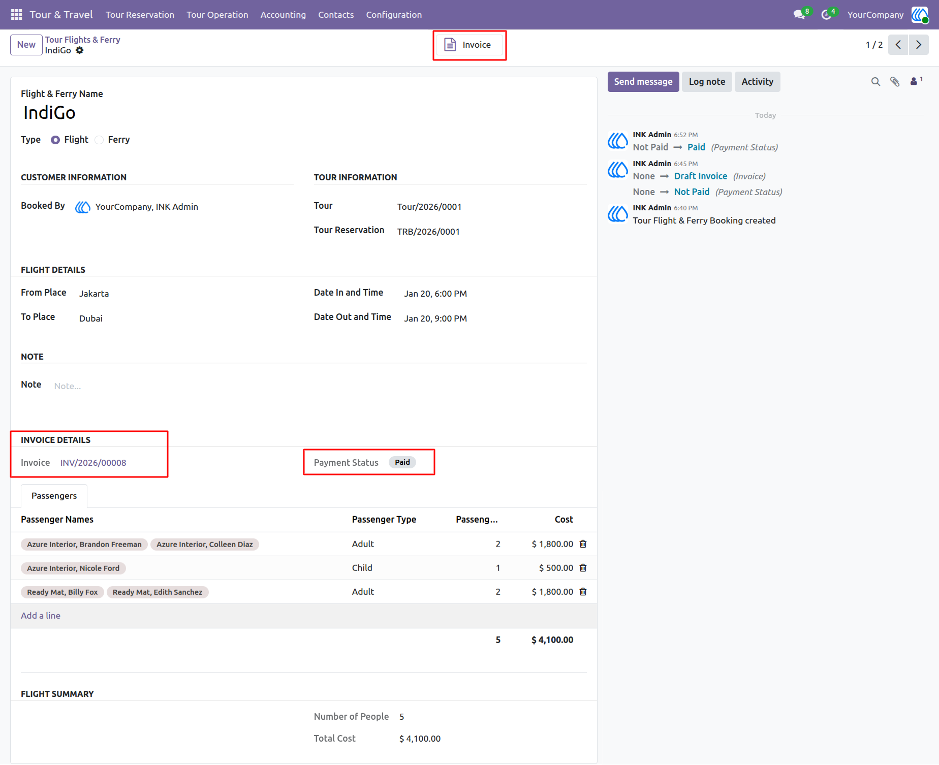The image size is (939, 765).
Task: Click the Colleen Diaz passenger tag
Action: tap(204, 545)
